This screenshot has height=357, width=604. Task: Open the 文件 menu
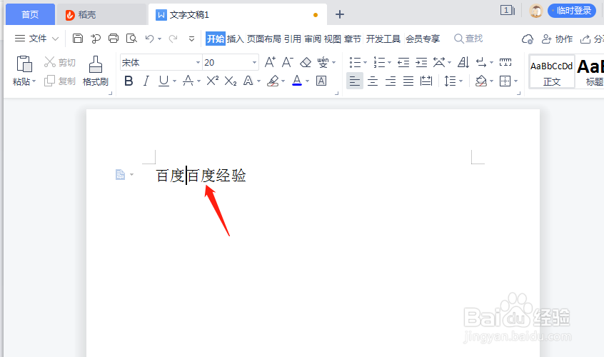tap(37, 39)
